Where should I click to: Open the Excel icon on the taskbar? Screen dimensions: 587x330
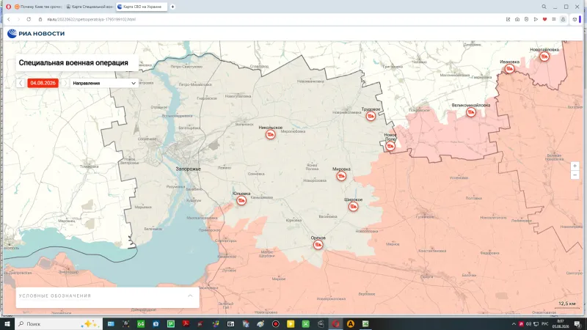[x=365, y=323]
